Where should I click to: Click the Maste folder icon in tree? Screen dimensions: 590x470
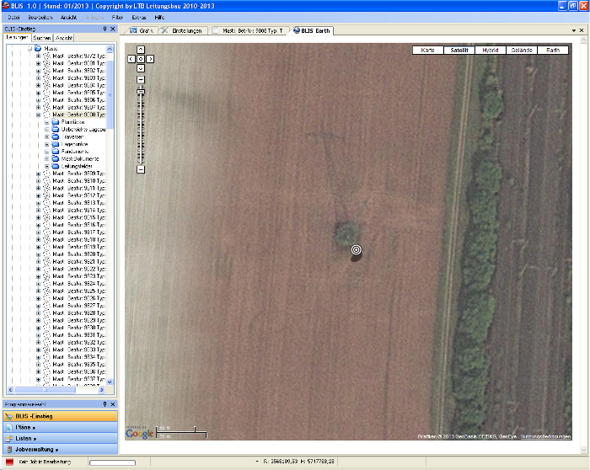(x=38, y=49)
